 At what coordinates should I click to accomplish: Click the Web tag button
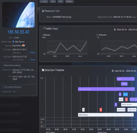[x=53, y=1]
